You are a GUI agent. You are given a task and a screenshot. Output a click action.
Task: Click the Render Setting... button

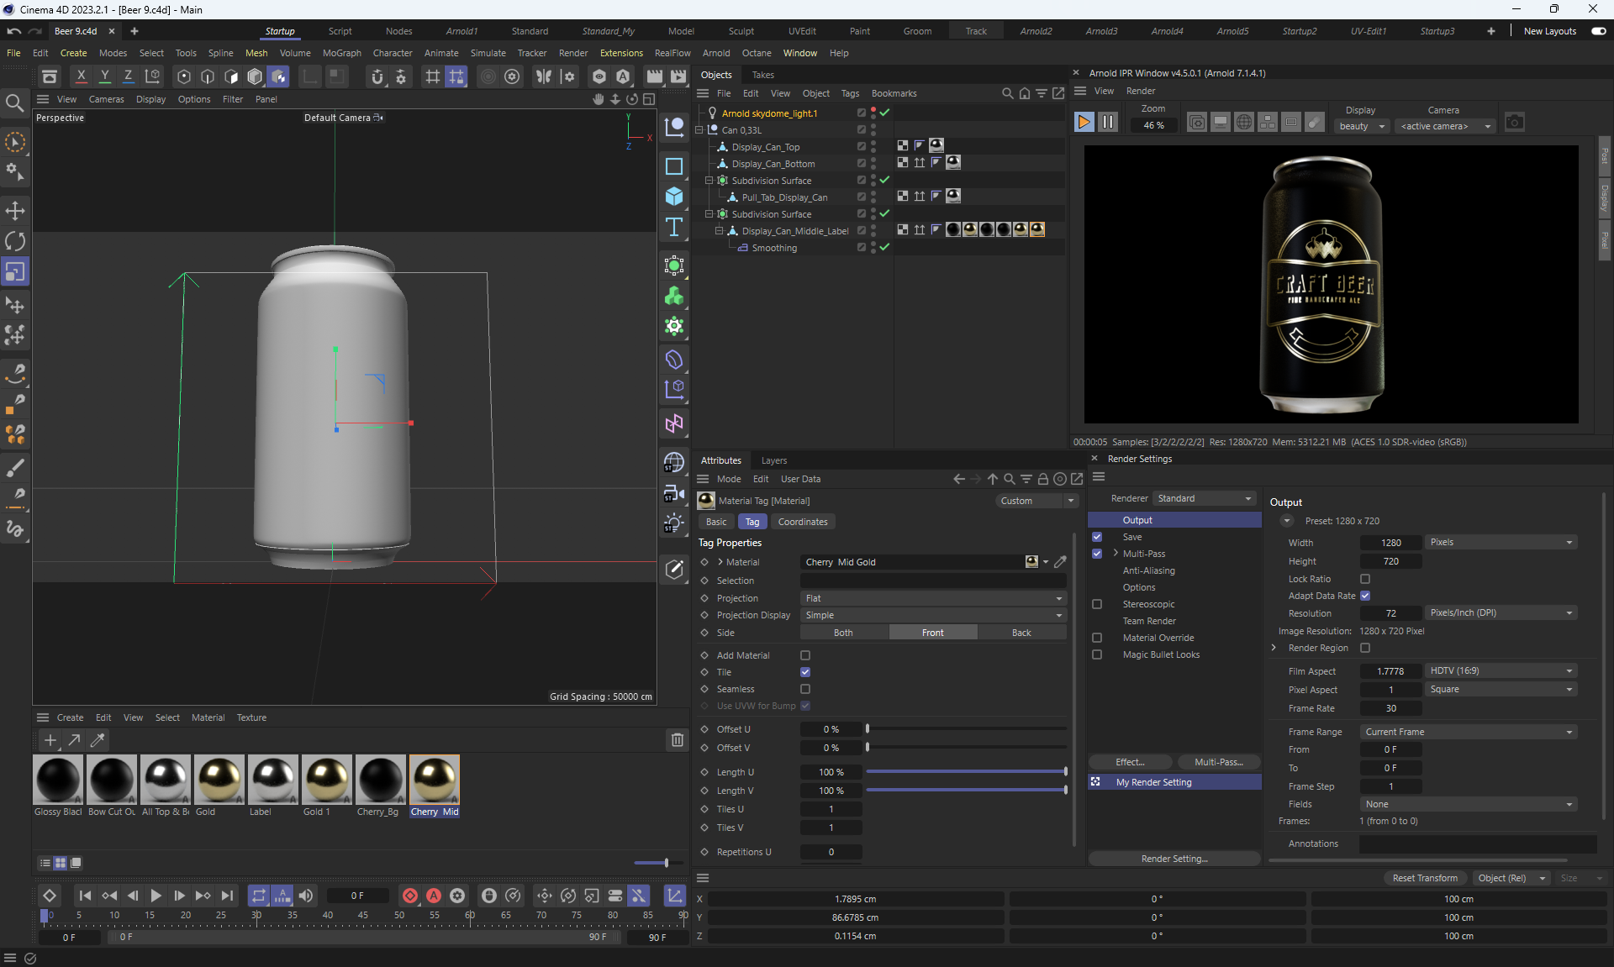click(1174, 859)
